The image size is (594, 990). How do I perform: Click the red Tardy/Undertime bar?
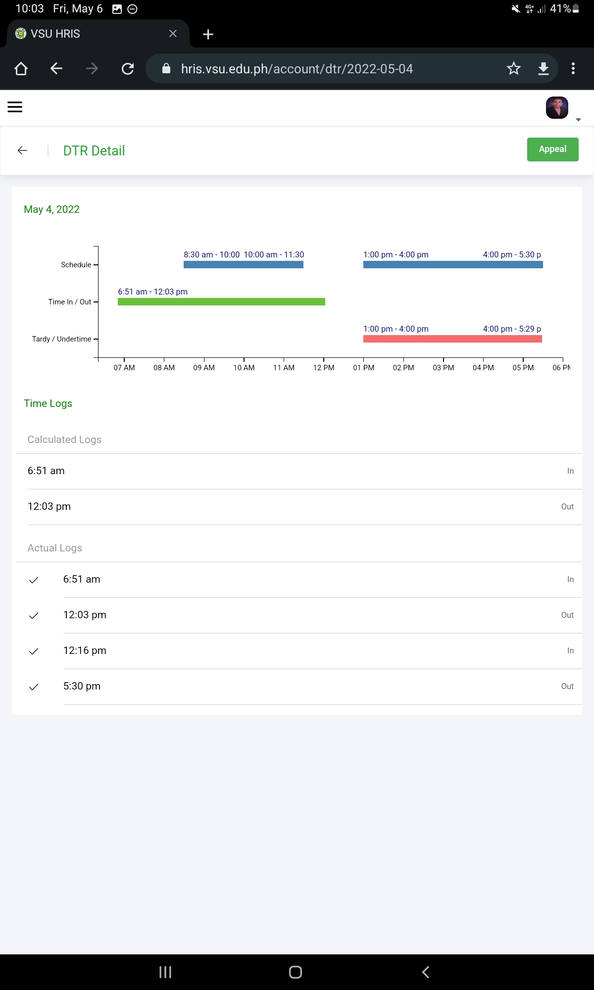click(452, 339)
